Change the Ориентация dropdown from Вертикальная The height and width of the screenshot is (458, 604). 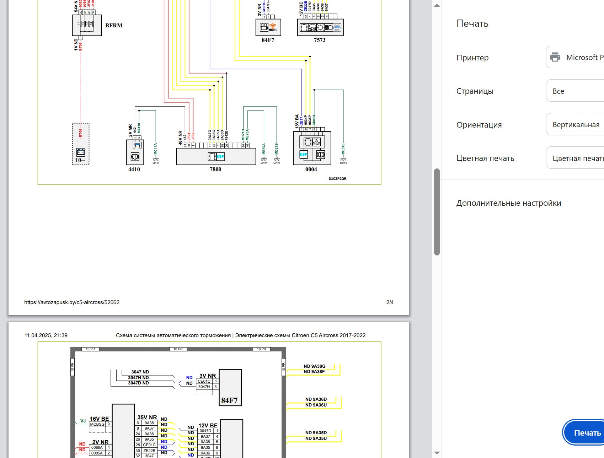tap(576, 124)
